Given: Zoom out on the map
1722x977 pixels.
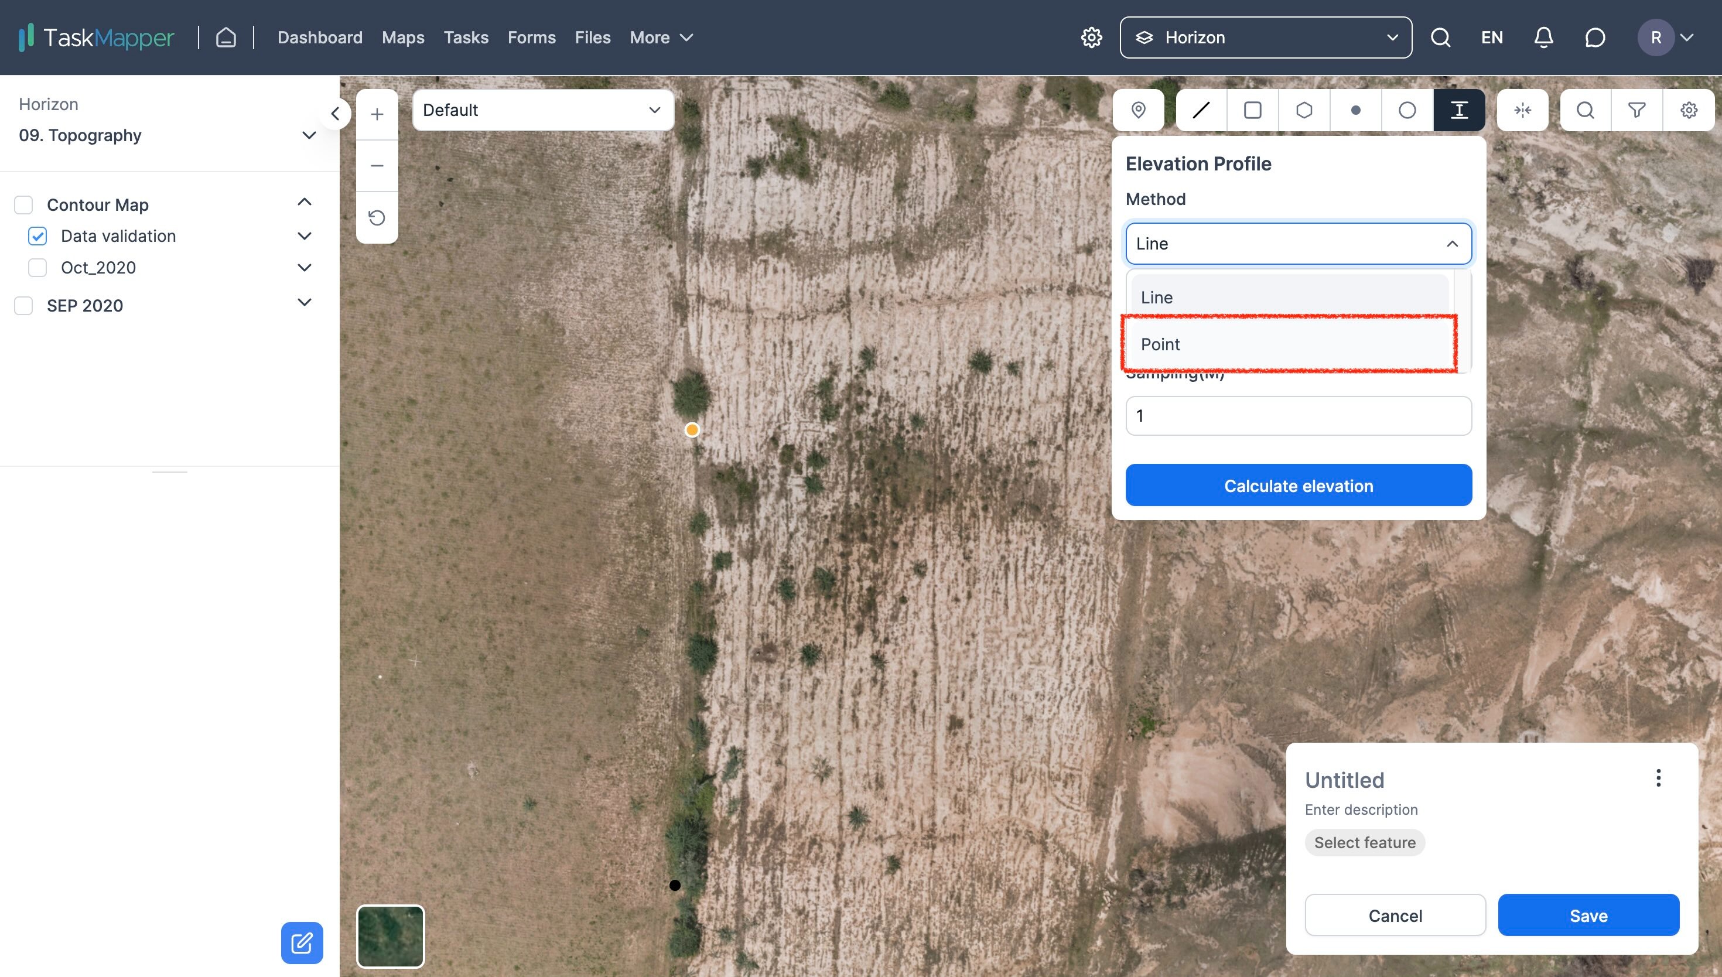Looking at the screenshot, I should point(377,166).
